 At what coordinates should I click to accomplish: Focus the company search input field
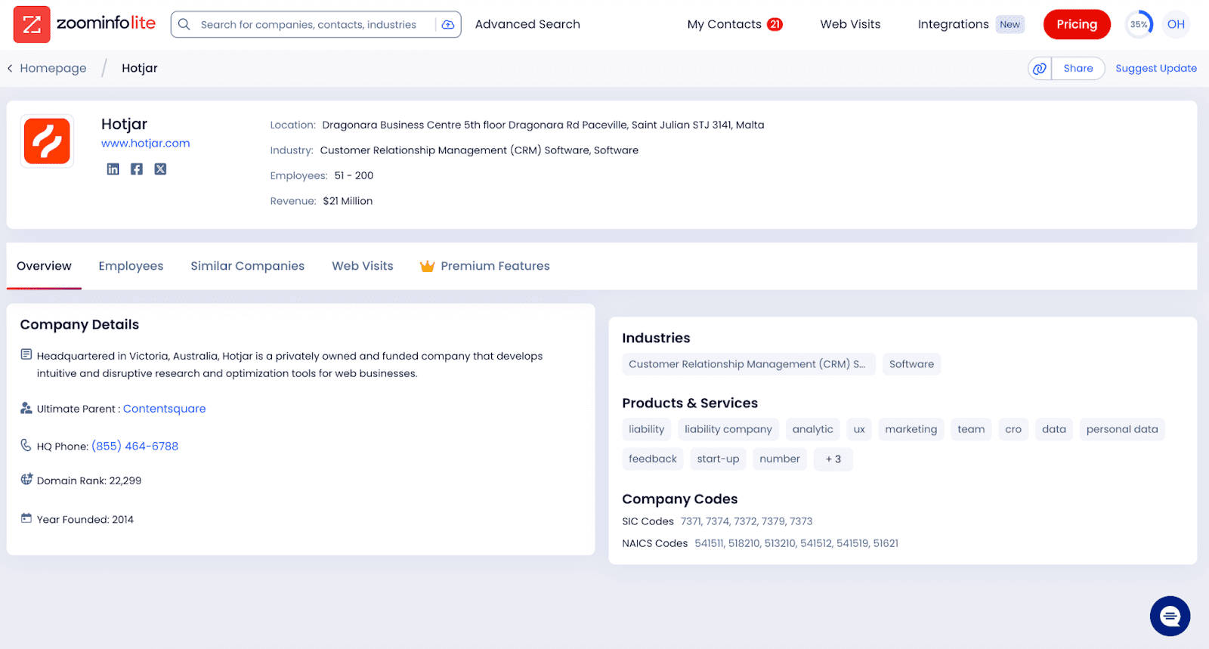(x=310, y=25)
